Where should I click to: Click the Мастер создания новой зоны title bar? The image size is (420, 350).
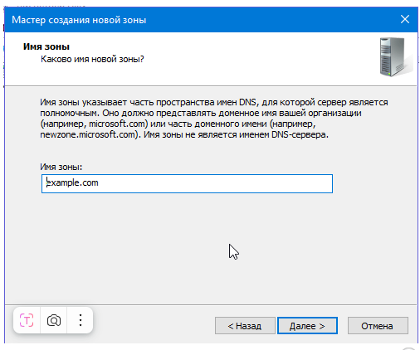tap(79, 20)
